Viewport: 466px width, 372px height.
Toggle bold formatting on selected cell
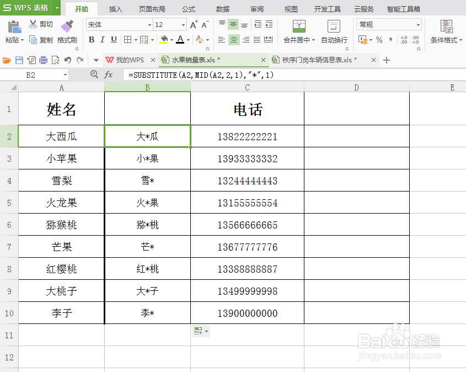[92, 39]
